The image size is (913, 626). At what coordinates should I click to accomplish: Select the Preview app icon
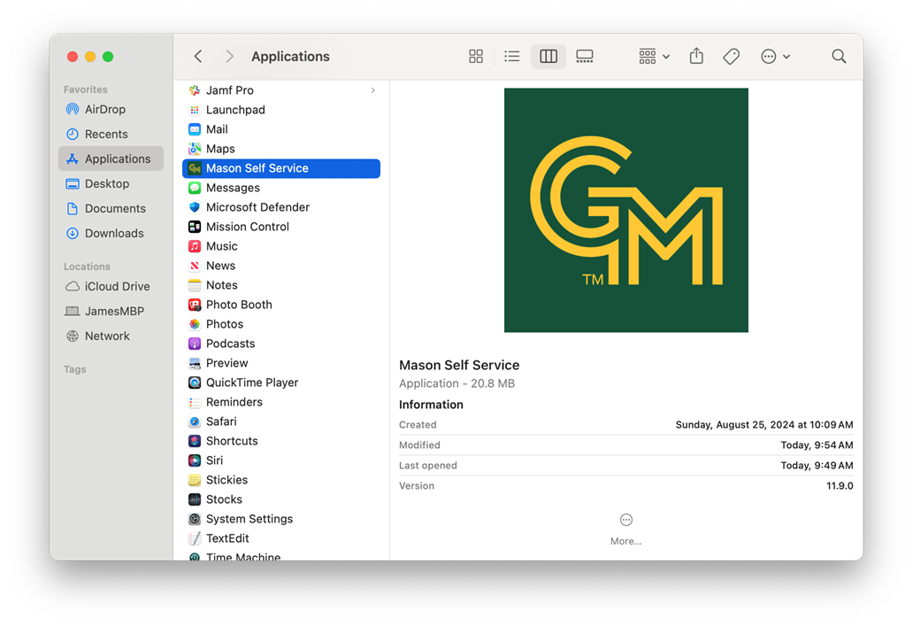pyautogui.click(x=195, y=363)
